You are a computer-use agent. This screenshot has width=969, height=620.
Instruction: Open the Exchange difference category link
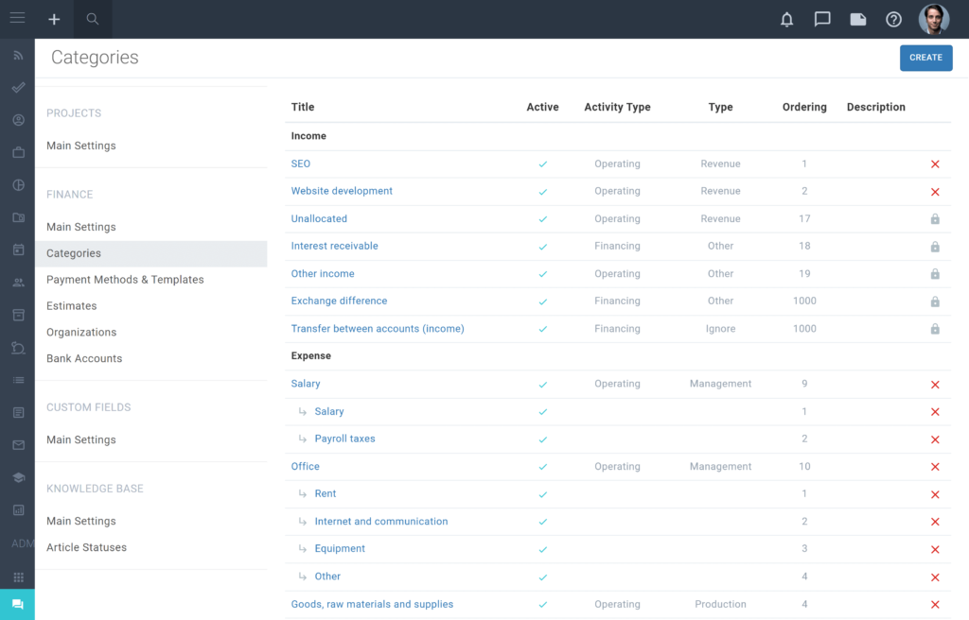pyautogui.click(x=340, y=301)
